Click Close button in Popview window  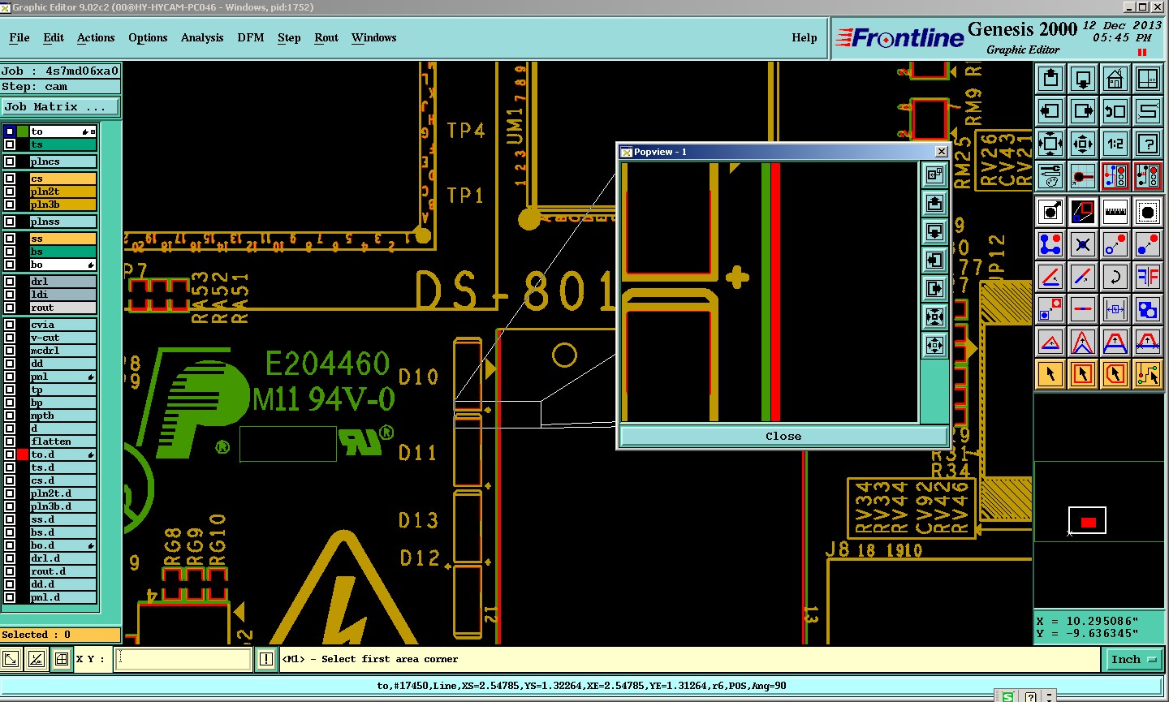(x=783, y=436)
